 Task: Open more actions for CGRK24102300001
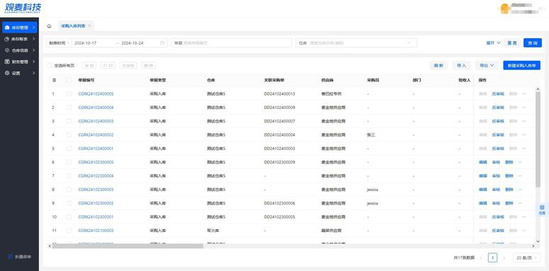coord(523,217)
